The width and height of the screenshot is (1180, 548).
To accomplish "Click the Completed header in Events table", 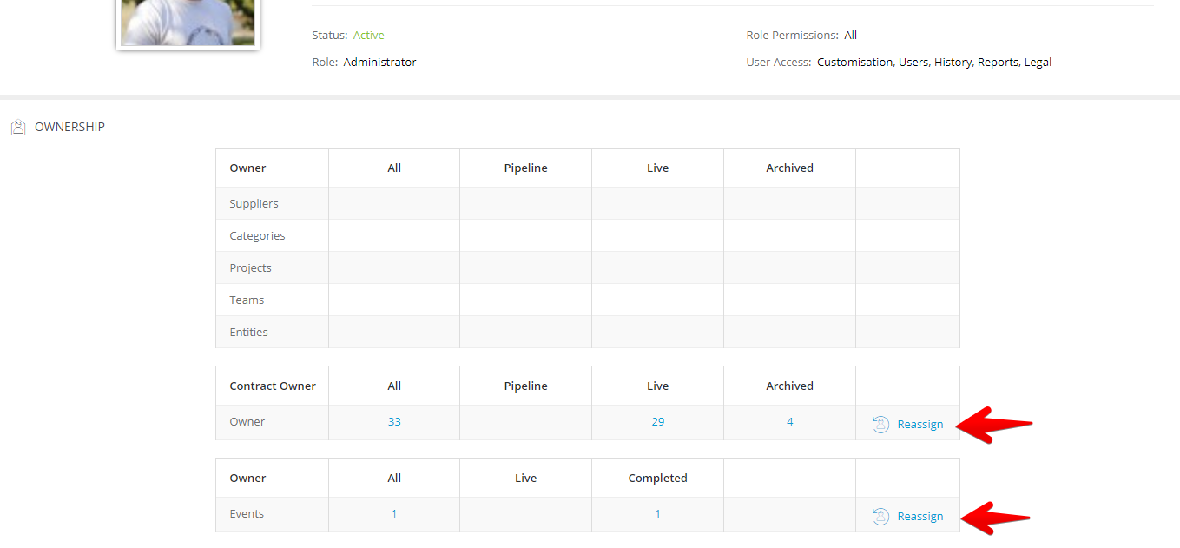I will point(657,479).
